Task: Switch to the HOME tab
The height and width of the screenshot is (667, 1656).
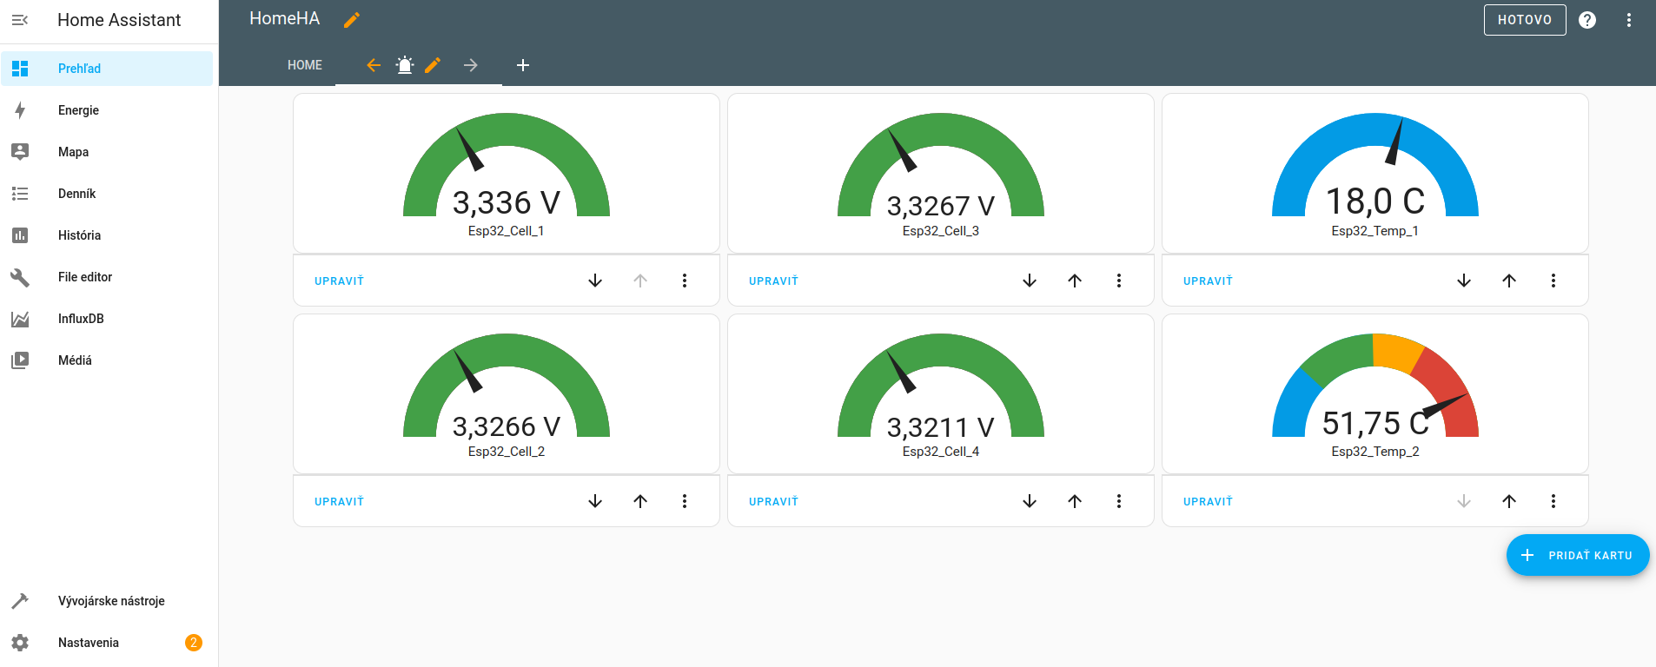Action: pos(305,65)
